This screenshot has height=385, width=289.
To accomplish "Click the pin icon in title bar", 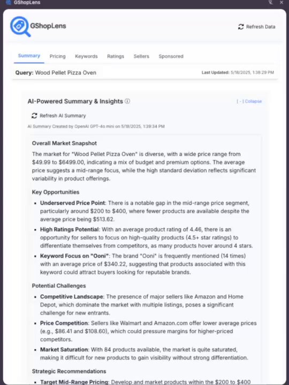I will [x=271, y=3].
